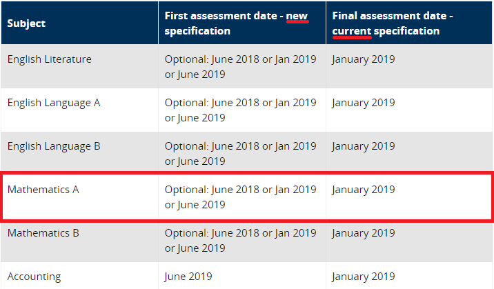Click English Language B's January 2019 date
This screenshot has width=494, height=289.
click(363, 146)
